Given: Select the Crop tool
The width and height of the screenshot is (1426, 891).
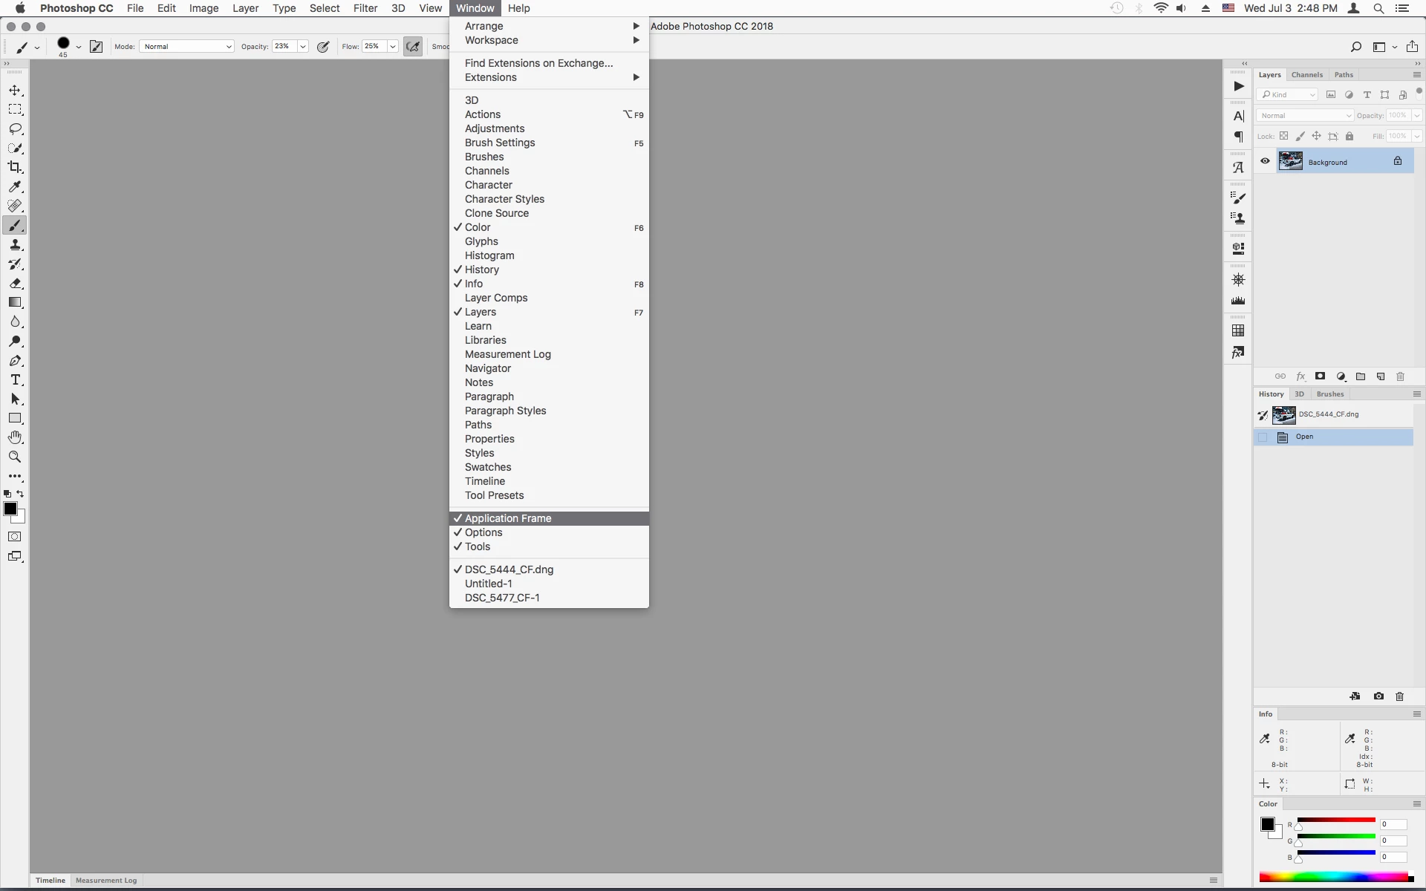Looking at the screenshot, I should click(x=15, y=167).
